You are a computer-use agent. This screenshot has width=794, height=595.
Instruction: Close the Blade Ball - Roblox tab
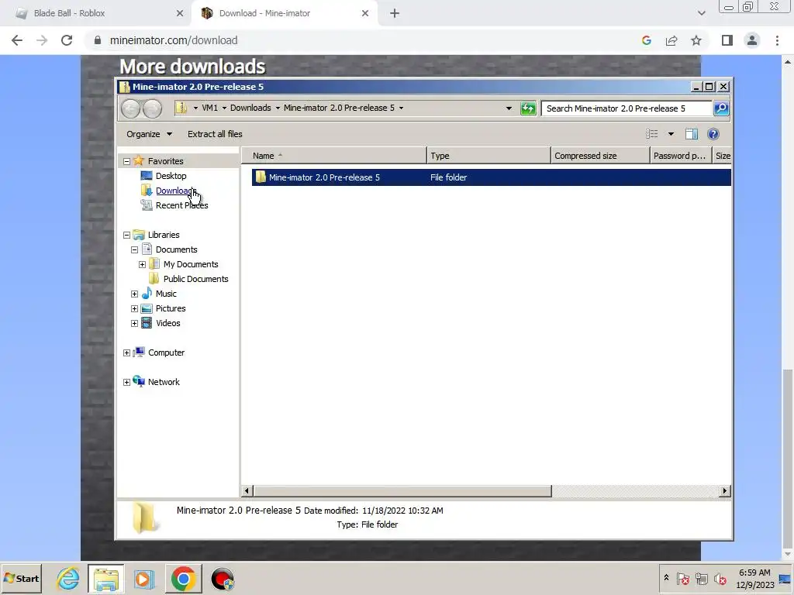click(180, 13)
